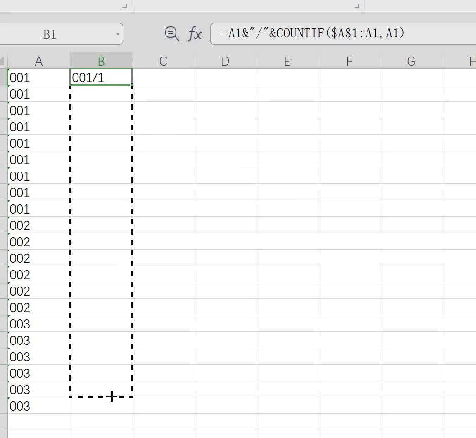The image size is (476, 438).
Task: Click the fx insert function icon
Action: [195, 33]
